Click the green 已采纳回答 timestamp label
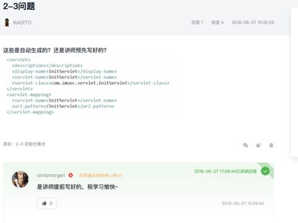This screenshot has width=298, height=223. pos(225,171)
